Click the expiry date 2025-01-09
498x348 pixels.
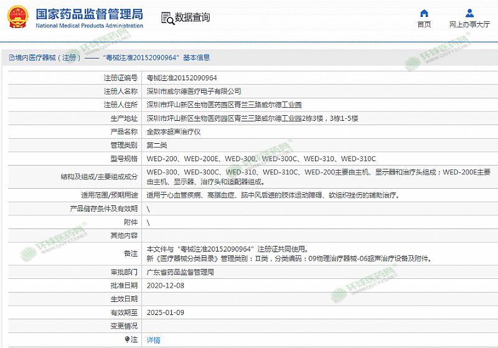[x=165, y=313]
